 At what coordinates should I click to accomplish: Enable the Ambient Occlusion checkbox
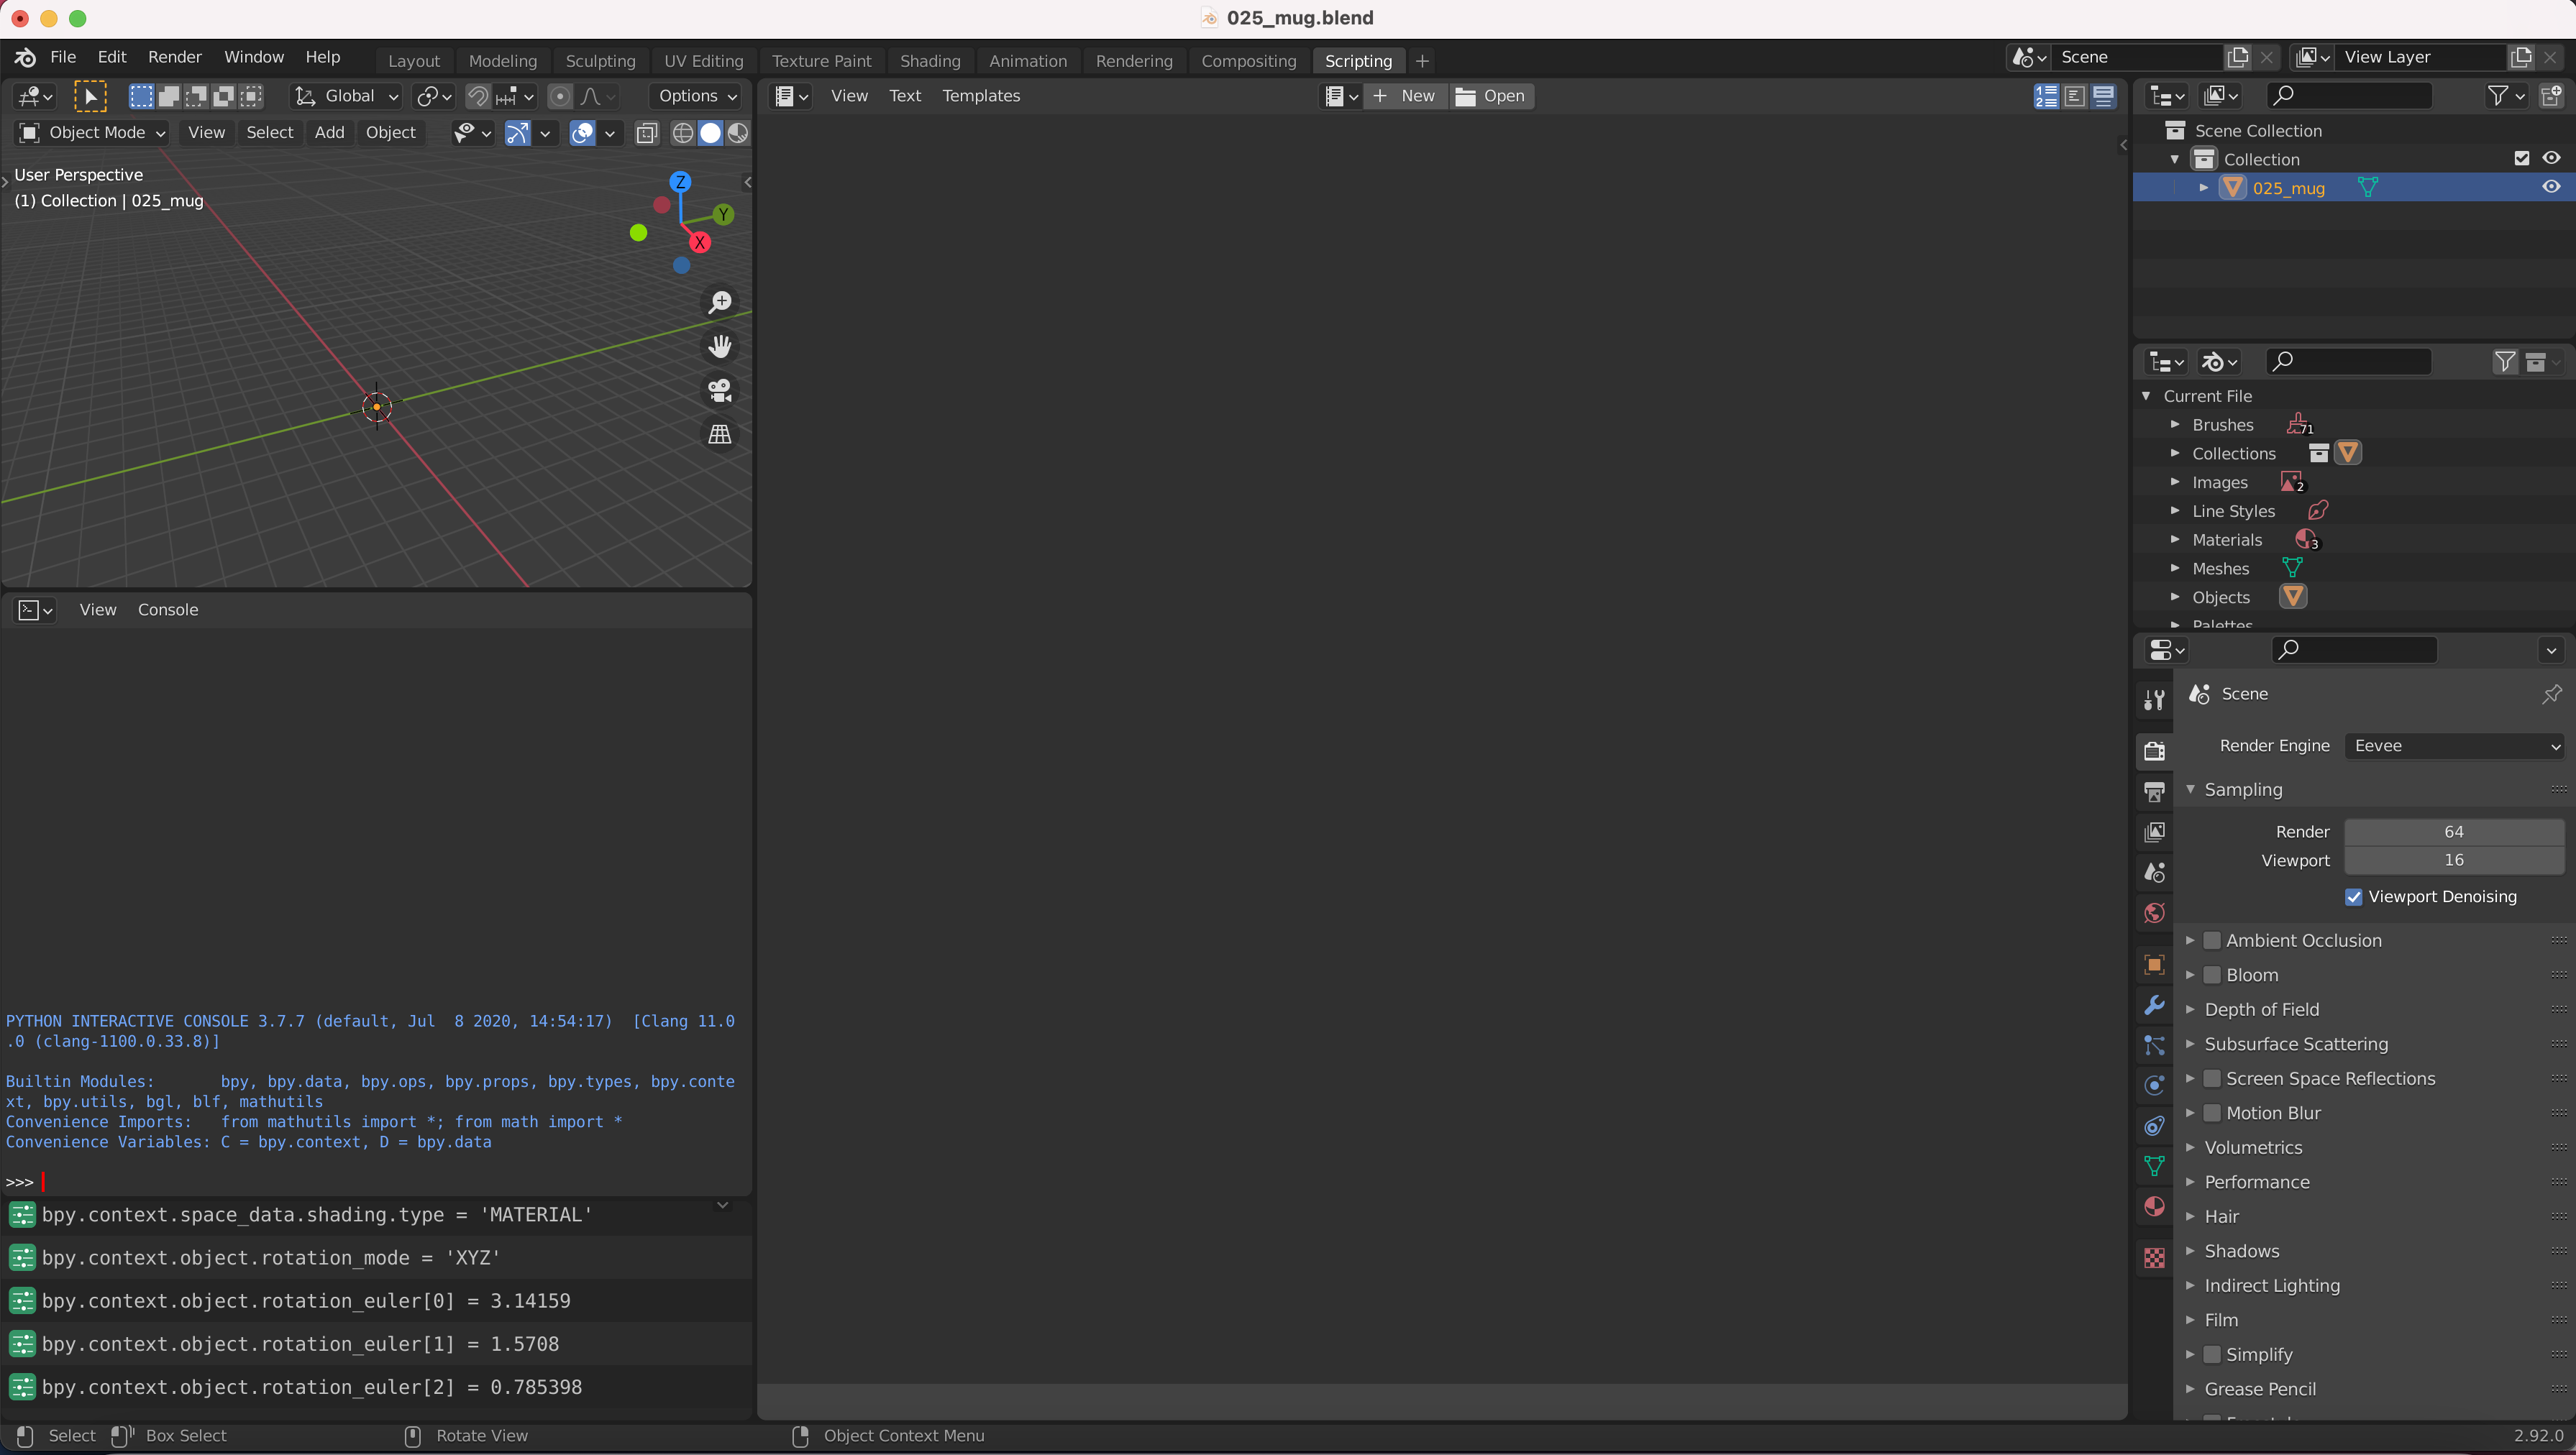click(2212, 940)
